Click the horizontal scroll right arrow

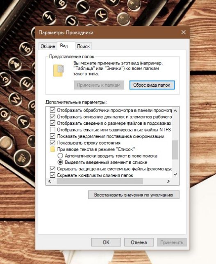click(x=168, y=181)
